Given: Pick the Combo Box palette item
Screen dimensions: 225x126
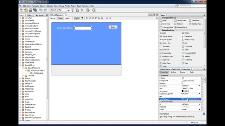Looking at the screenshot, I should coord(165,43).
